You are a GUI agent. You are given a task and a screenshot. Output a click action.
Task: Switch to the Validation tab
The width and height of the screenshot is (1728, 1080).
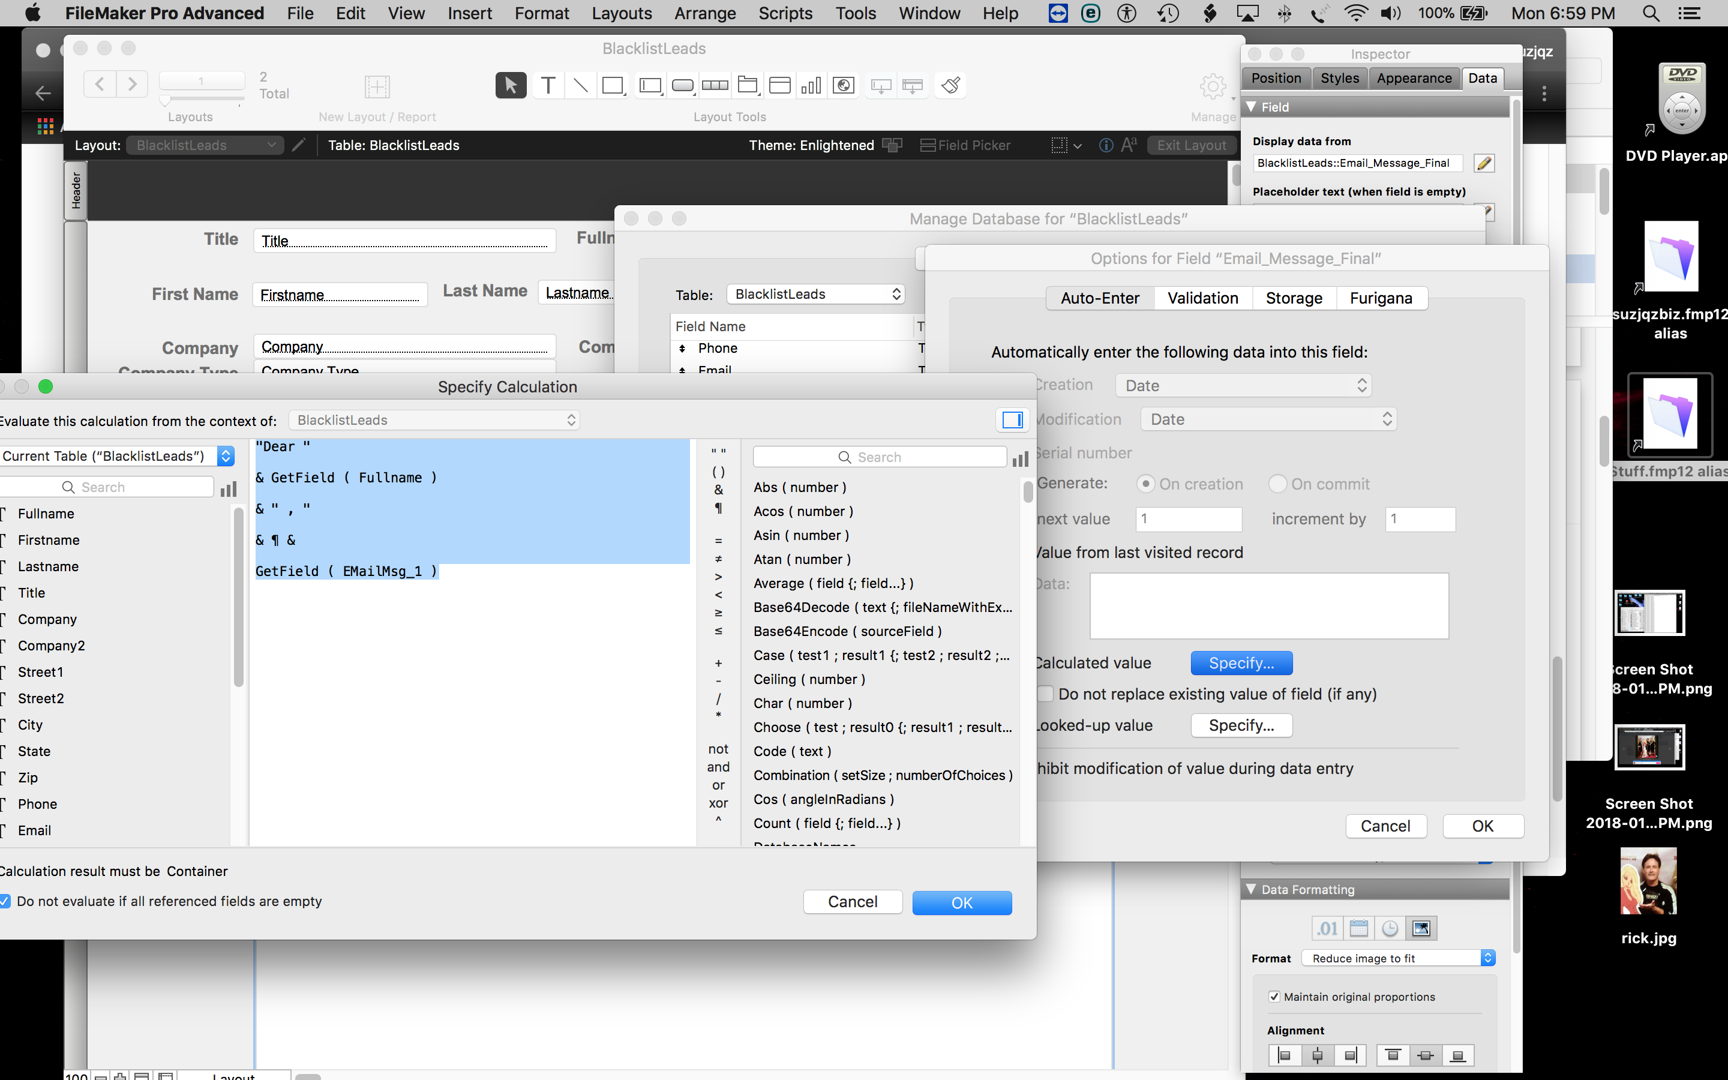pyautogui.click(x=1202, y=298)
